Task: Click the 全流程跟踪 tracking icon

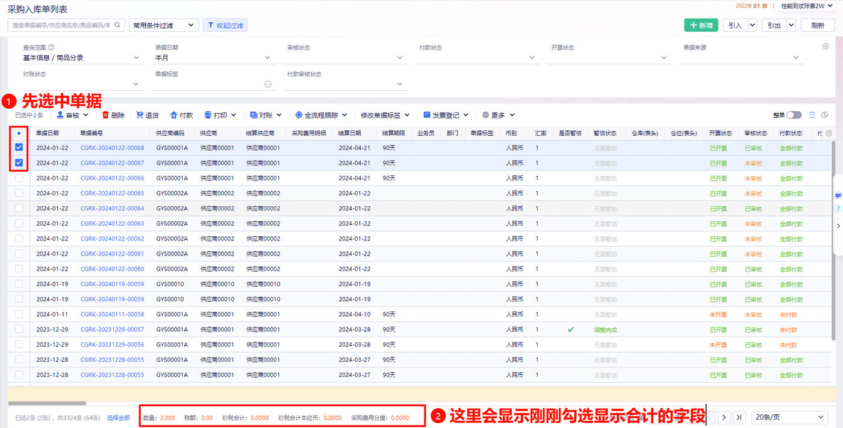Action: coord(299,115)
